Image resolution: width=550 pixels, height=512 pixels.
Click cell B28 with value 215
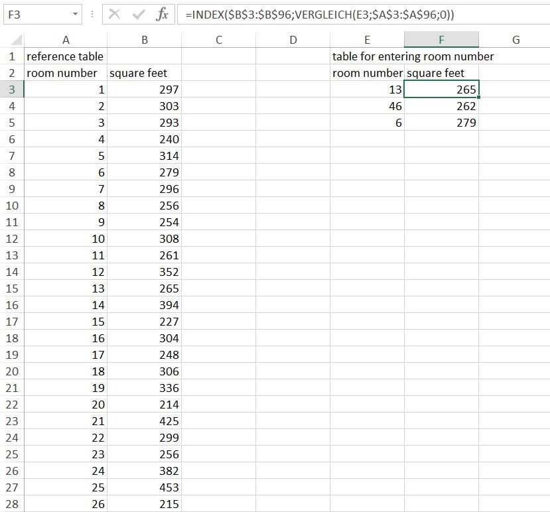click(x=144, y=504)
